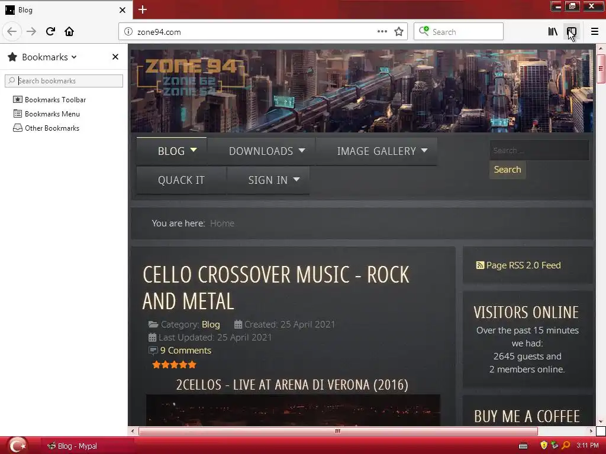Open the magnifier tray icon

point(566,446)
